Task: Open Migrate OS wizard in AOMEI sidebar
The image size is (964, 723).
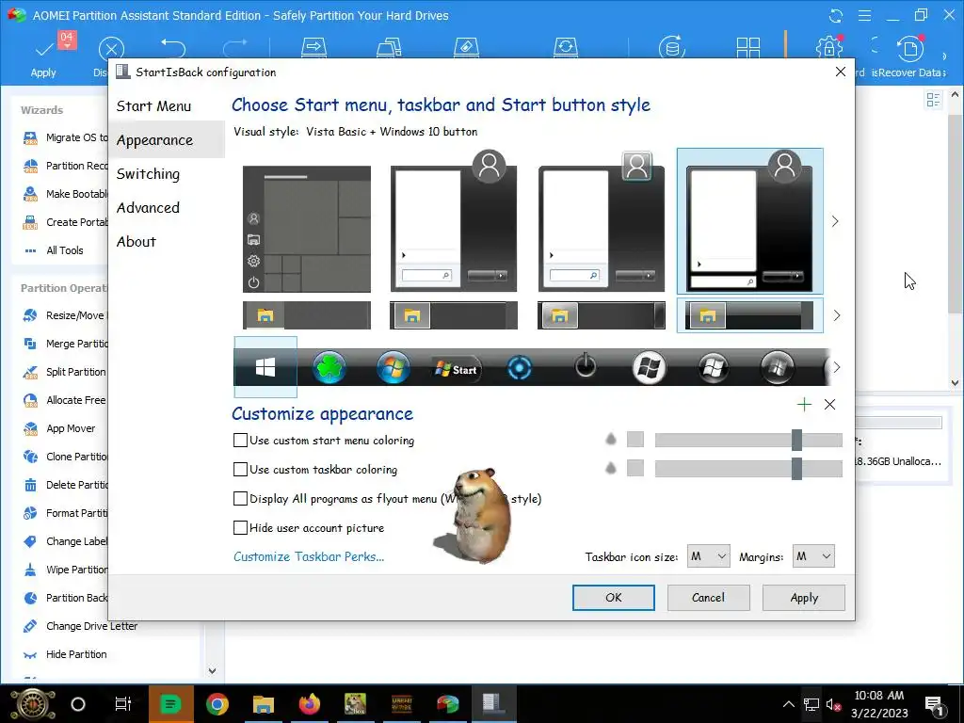Action: point(65,137)
